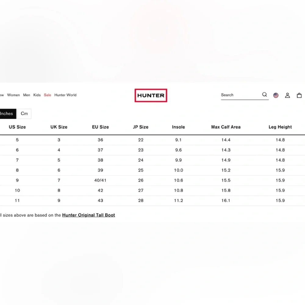305x305 pixels.
Task: Select EU size 43 cell
Action: [x=100, y=201]
